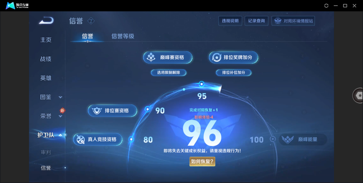Image resolution: width=363 pixels, height=183 pixels.
Task: Open the 英雄 sidebar item
Action: [x=46, y=78]
